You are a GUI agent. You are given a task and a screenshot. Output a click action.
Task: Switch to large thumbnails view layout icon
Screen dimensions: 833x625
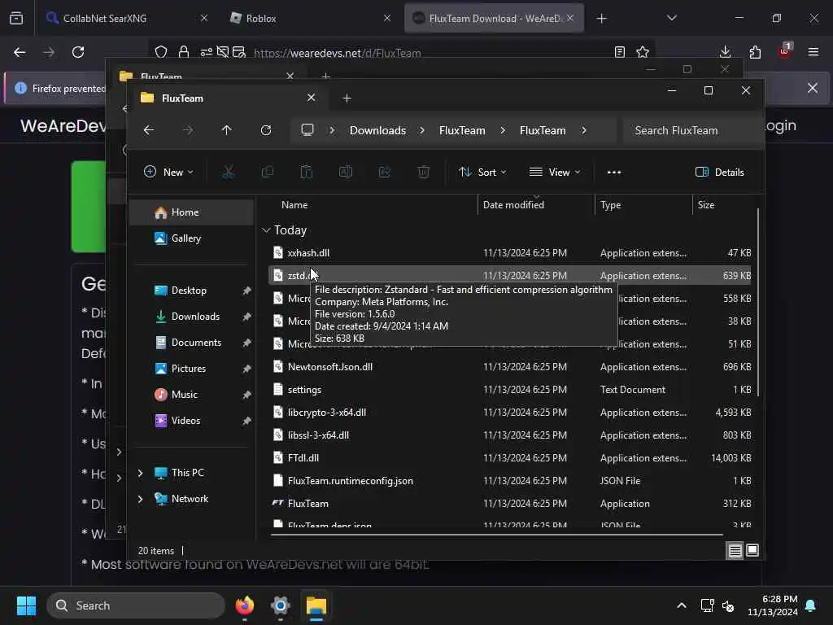click(752, 551)
